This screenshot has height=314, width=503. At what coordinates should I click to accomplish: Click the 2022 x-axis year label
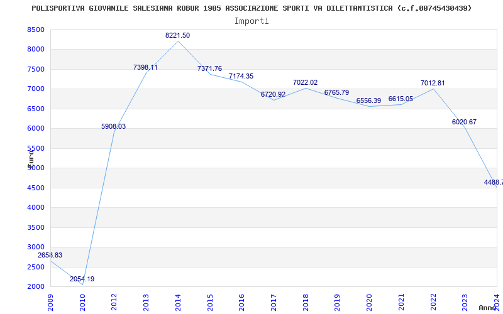pos(433,302)
